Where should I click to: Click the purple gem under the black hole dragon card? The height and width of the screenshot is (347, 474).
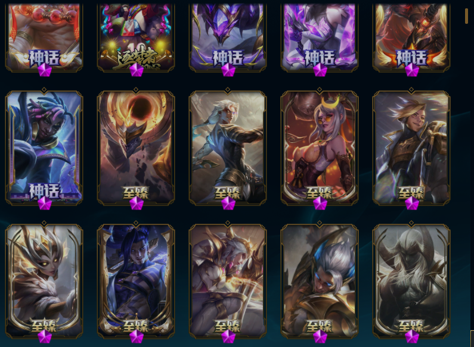137,204
